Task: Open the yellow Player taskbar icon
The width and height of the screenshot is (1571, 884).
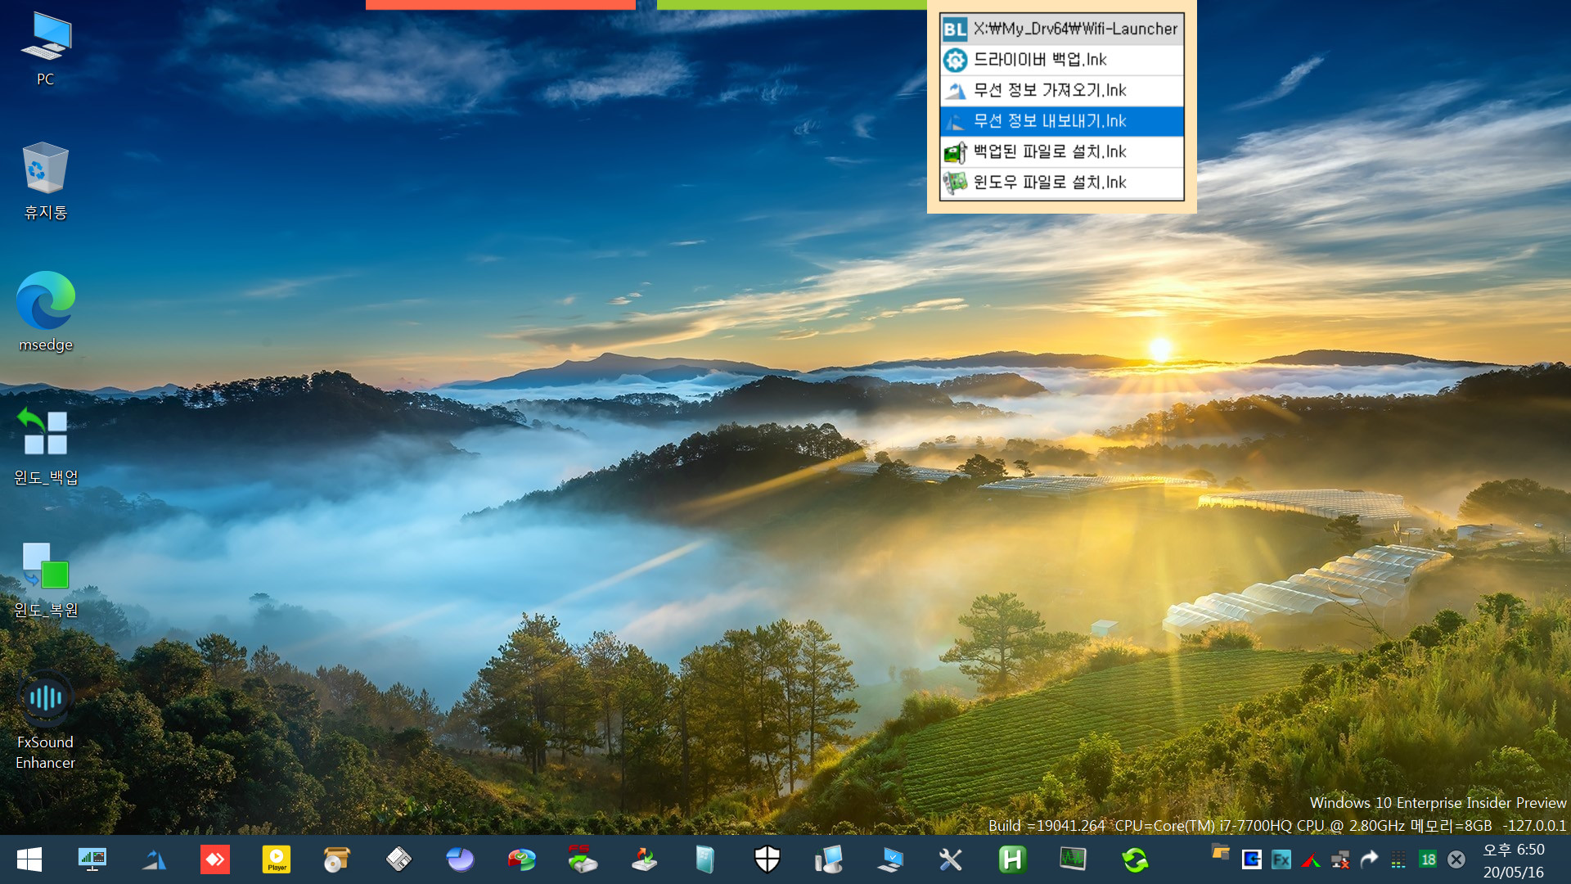Action: [277, 859]
